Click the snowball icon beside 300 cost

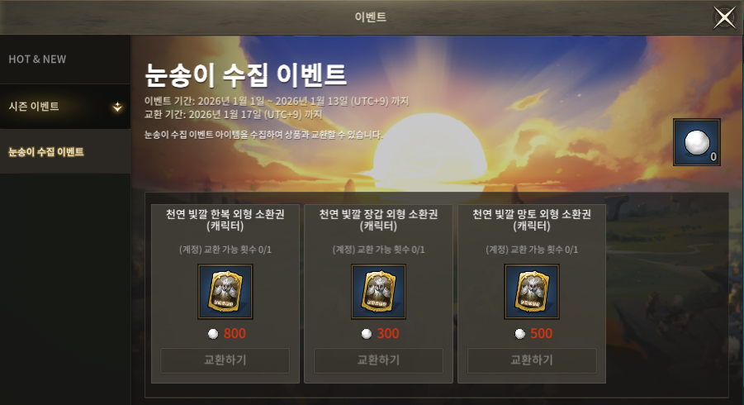tap(367, 334)
